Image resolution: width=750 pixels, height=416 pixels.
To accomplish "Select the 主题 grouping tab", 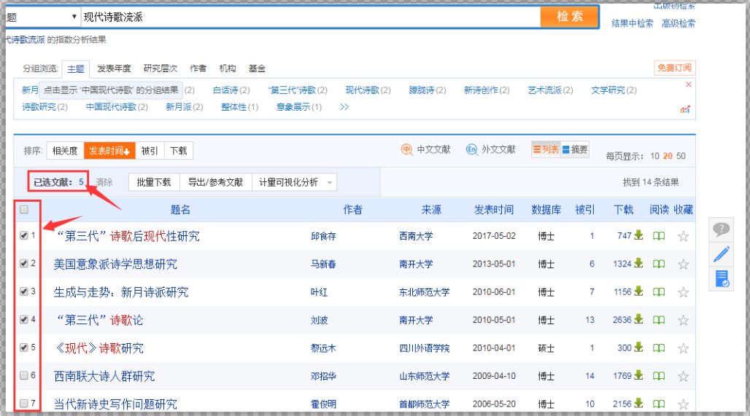I will pos(76,68).
